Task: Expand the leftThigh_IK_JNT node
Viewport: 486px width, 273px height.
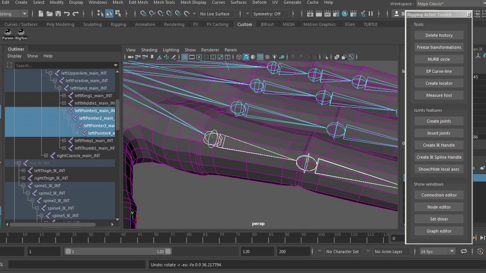Action: (x=24, y=171)
